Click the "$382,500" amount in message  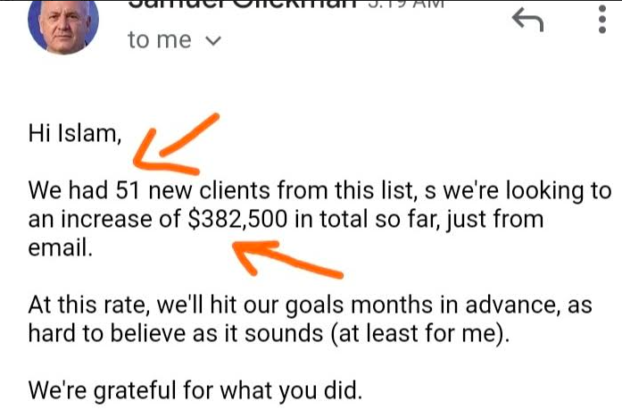click(x=237, y=219)
